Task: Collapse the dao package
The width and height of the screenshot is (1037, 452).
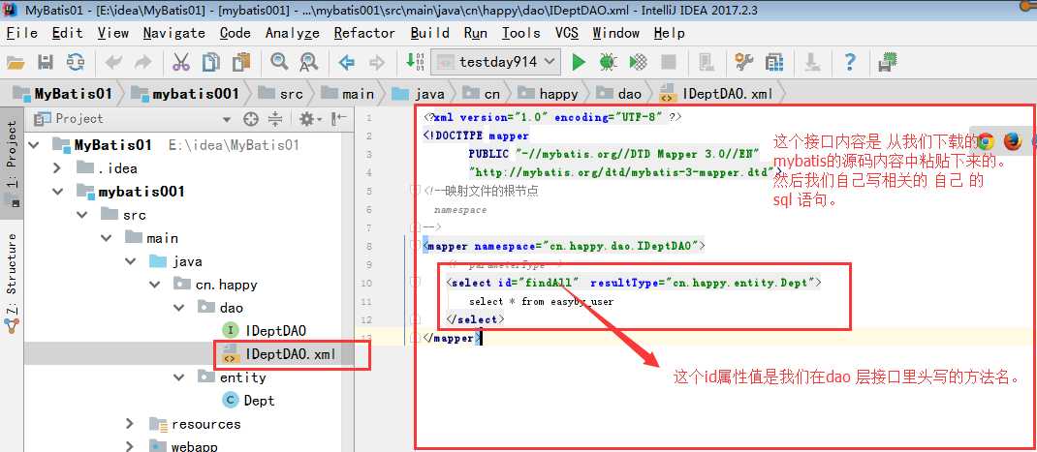Action: pos(179,308)
